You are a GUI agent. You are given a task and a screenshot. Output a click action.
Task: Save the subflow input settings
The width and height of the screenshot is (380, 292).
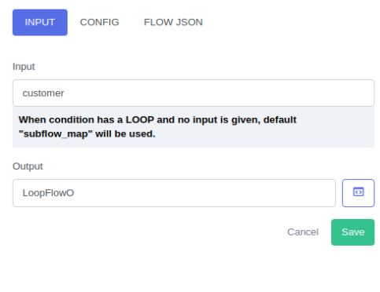[x=352, y=232]
